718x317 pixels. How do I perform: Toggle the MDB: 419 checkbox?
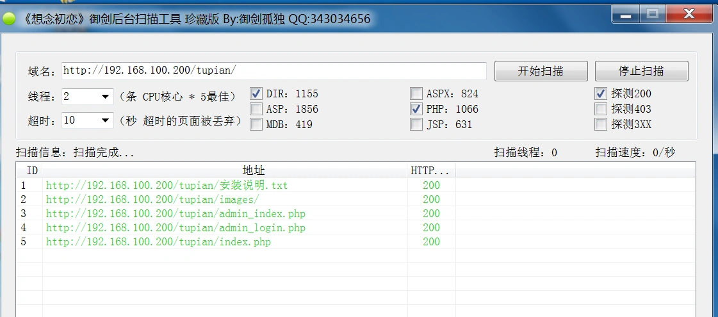point(256,124)
